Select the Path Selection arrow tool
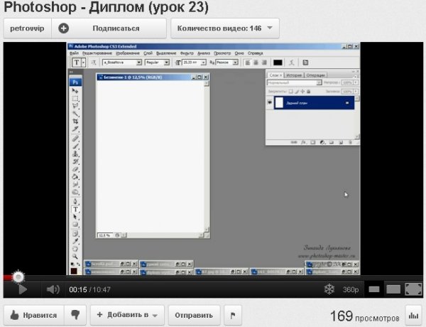The height and width of the screenshot is (327, 426). (75, 217)
